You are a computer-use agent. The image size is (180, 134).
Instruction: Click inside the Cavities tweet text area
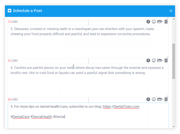[x=88, y=83]
